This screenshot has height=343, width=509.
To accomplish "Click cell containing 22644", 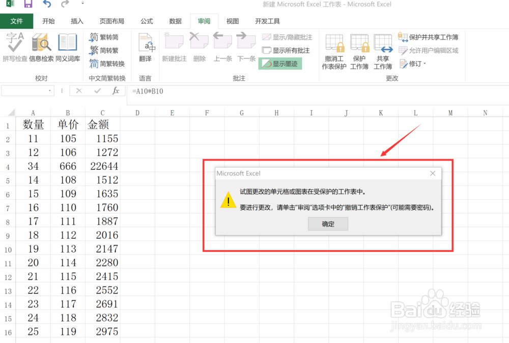I will pyautogui.click(x=103, y=166).
